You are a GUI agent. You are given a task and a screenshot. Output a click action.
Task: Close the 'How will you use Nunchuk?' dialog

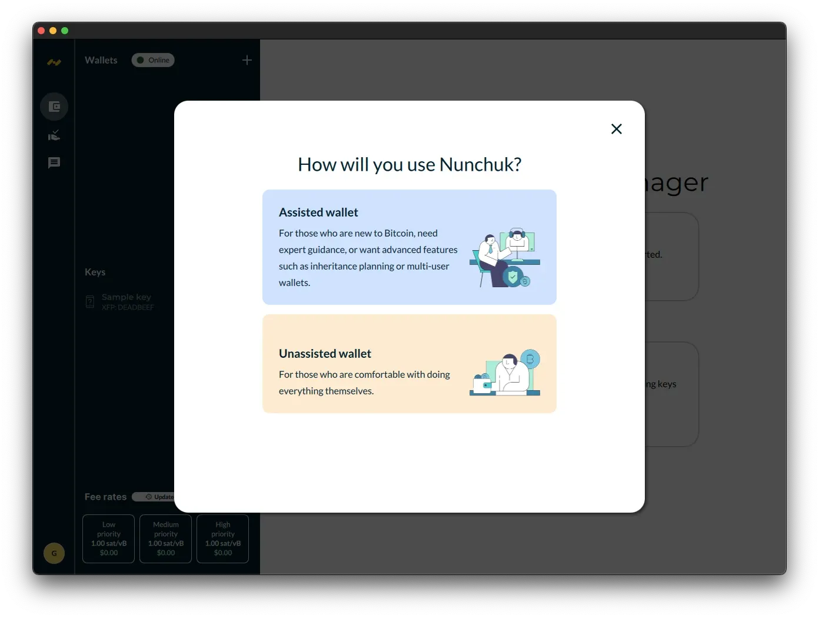(616, 129)
